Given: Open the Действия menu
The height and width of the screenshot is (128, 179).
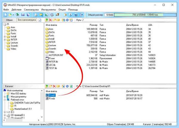Looking at the screenshot, I should (x=16, y=10).
